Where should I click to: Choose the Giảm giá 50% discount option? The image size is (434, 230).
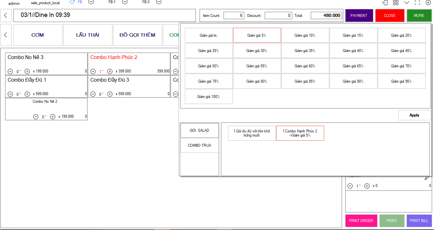tap(209, 66)
